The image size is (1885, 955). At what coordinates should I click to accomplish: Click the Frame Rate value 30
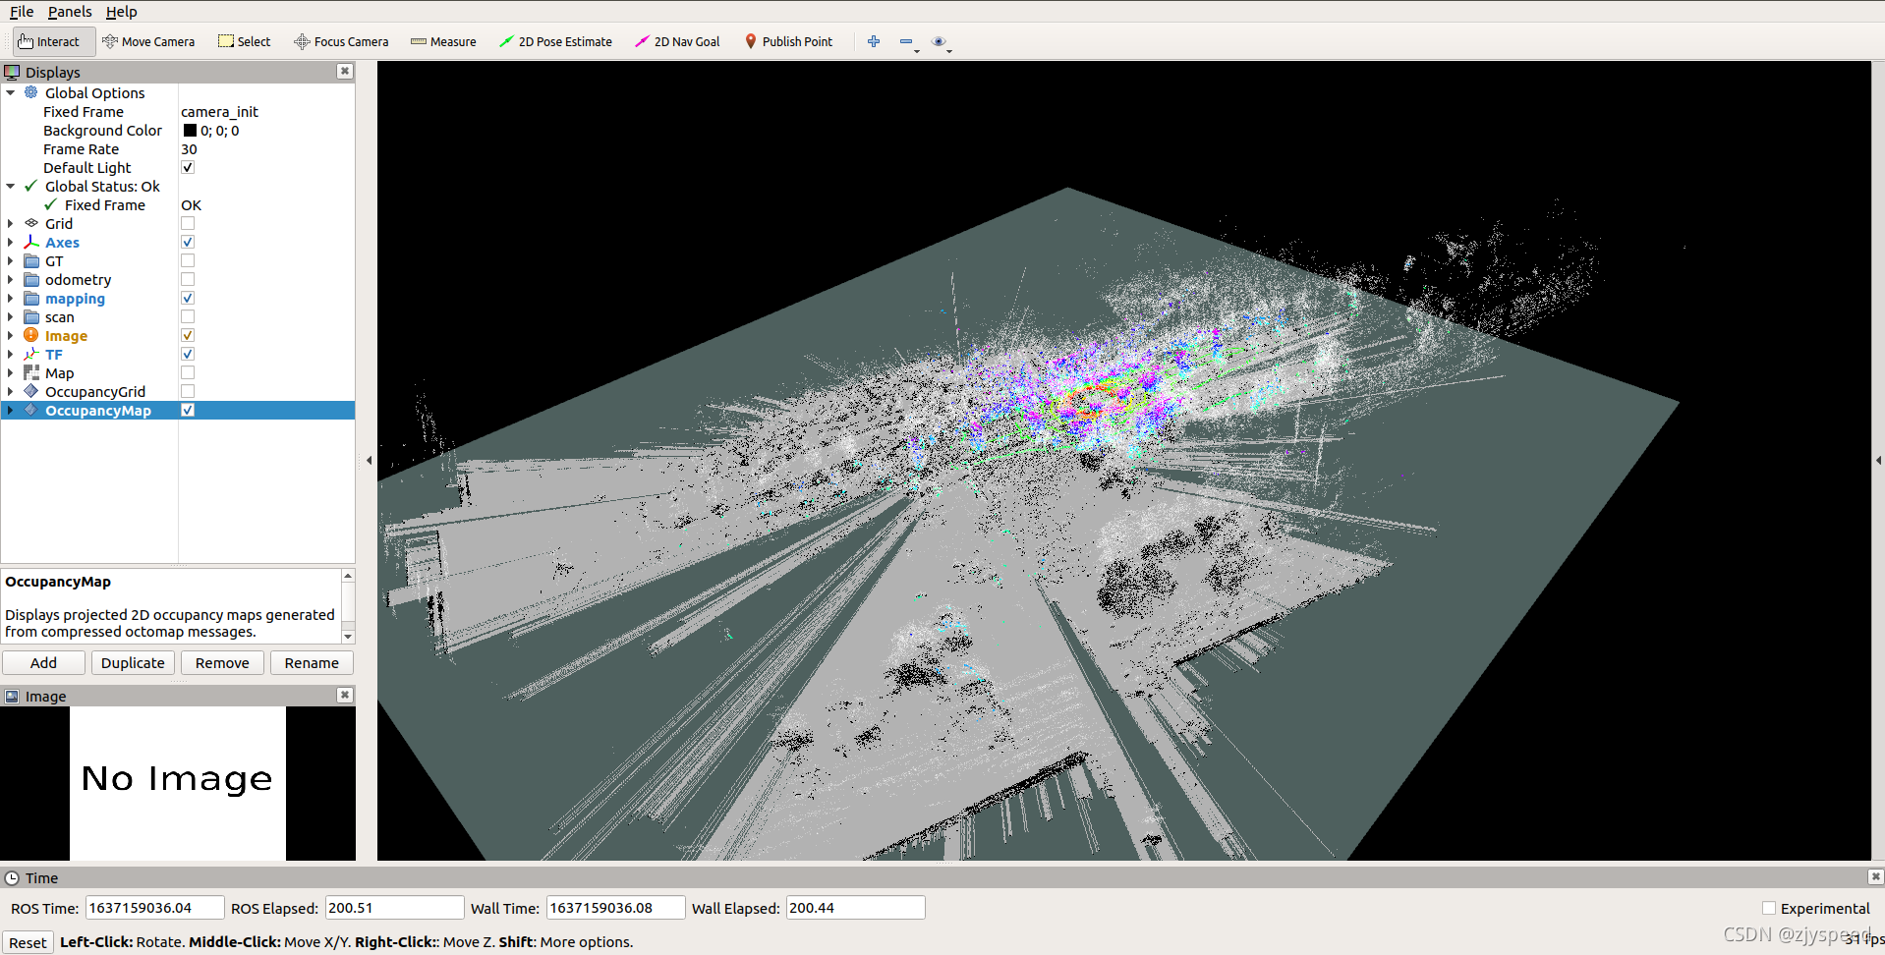pyautogui.click(x=265, y=148)
